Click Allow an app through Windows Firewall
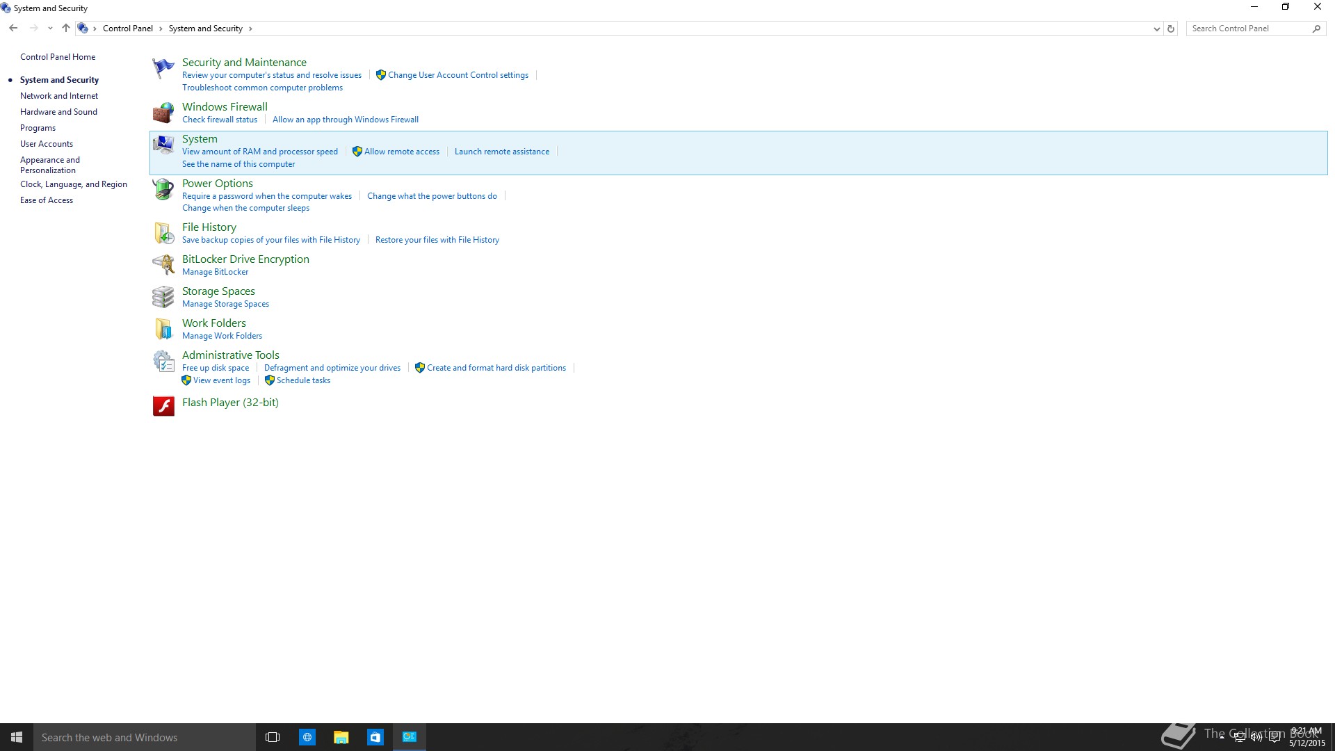 click(346, 120)
